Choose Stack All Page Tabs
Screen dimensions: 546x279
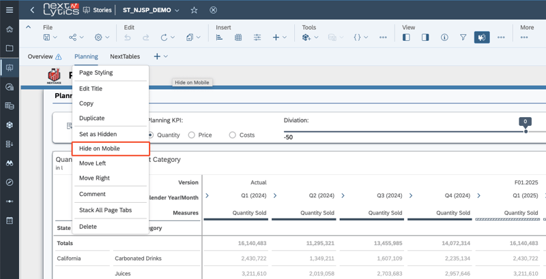click(x=111, y=210)
